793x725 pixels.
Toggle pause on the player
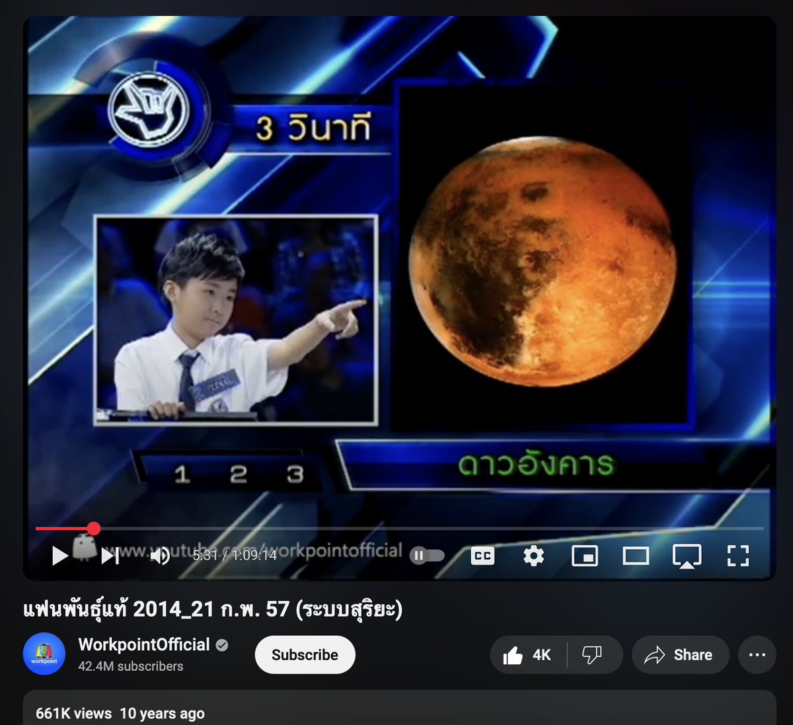[418, 556]
